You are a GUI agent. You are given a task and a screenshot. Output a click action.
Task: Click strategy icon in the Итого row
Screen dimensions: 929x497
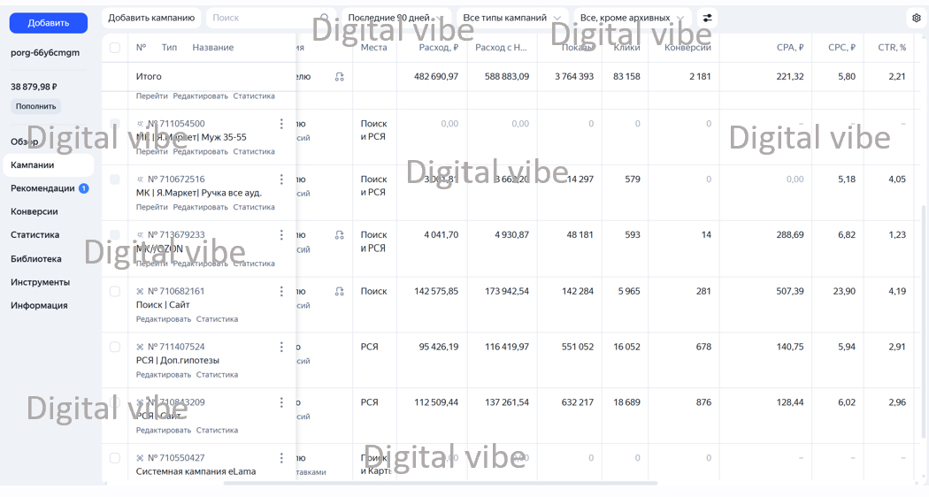coord(340,76)
